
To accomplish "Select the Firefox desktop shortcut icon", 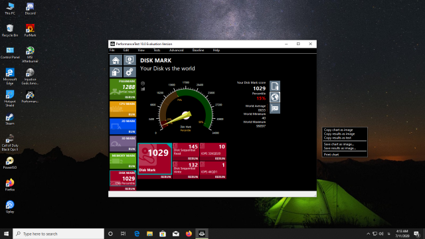I will (10, 185).
